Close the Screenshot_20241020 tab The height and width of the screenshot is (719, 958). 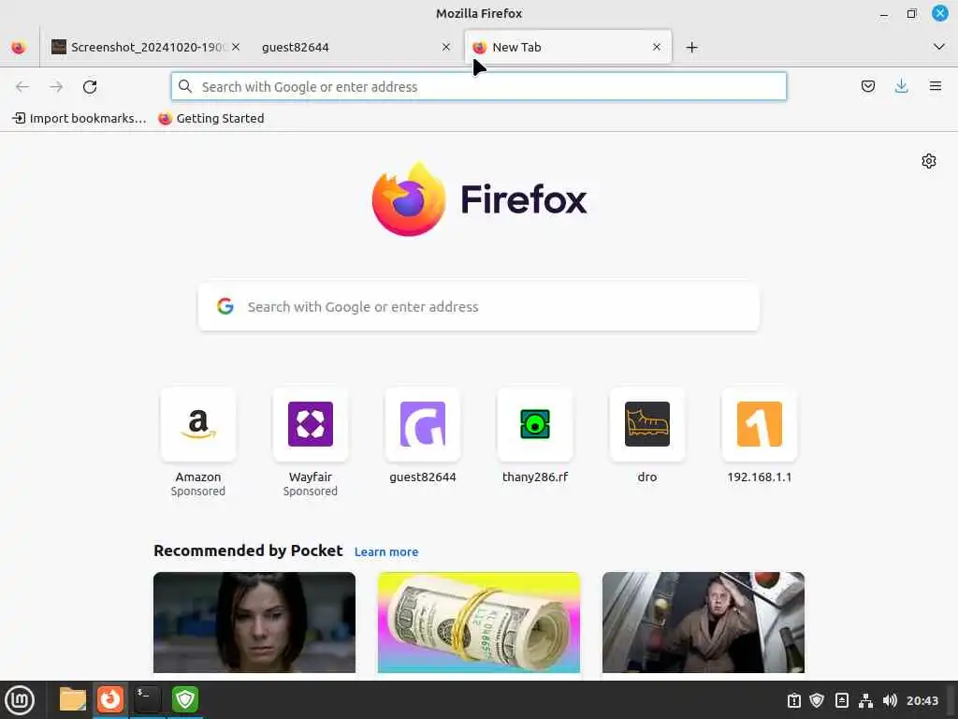point(236,47)
